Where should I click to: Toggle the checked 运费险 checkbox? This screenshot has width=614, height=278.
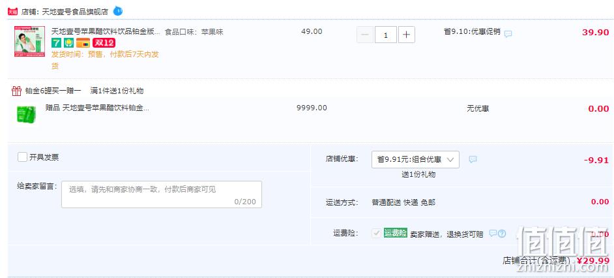(377, 234)
